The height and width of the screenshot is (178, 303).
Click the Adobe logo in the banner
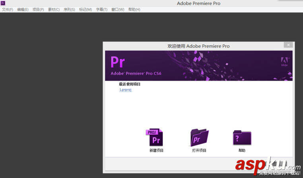point(284,62)
